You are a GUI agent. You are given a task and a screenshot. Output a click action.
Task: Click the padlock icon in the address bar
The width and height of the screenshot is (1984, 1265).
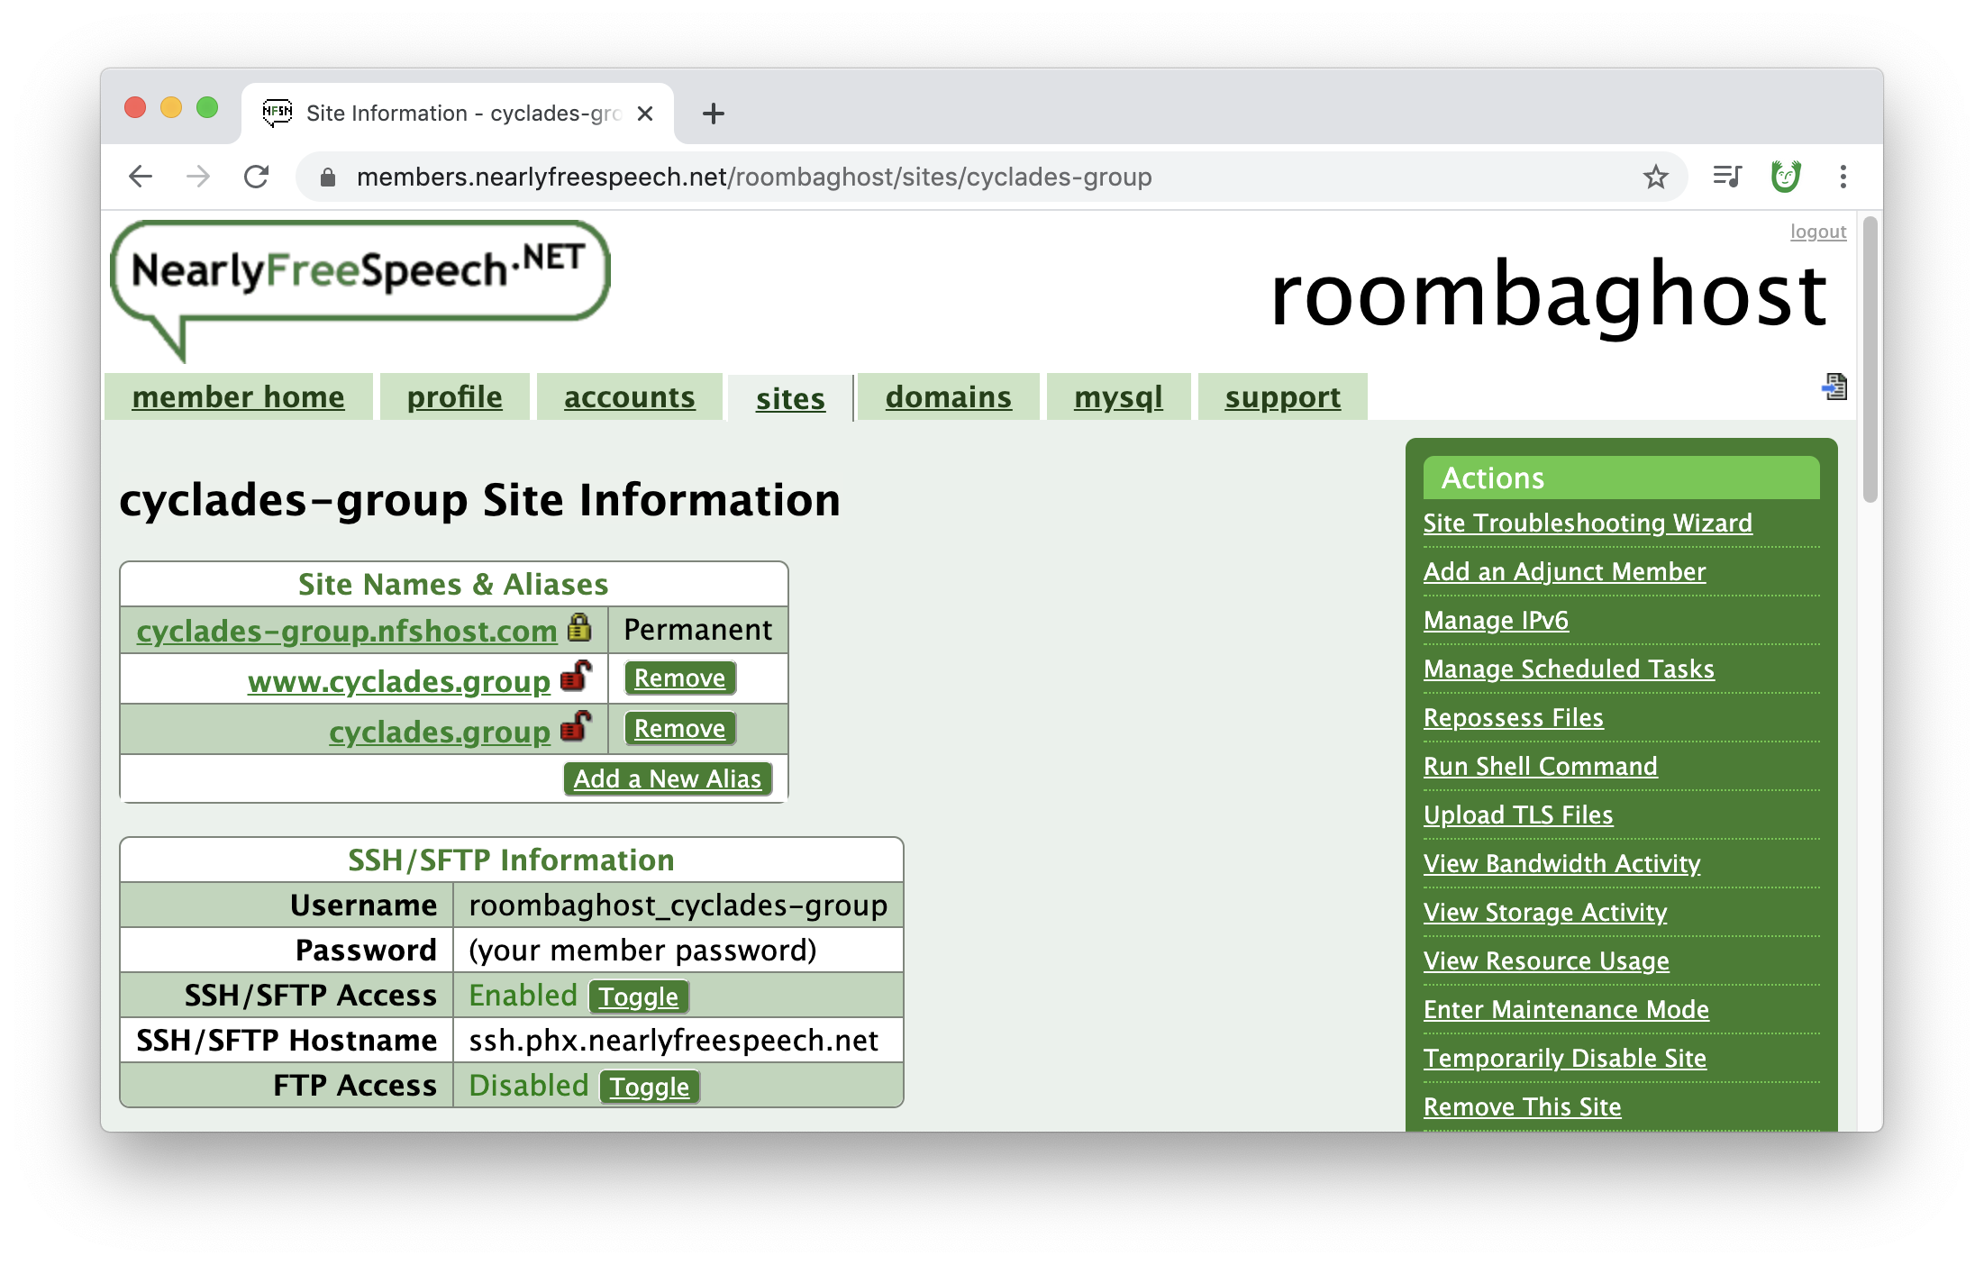(x=328, y=177)
